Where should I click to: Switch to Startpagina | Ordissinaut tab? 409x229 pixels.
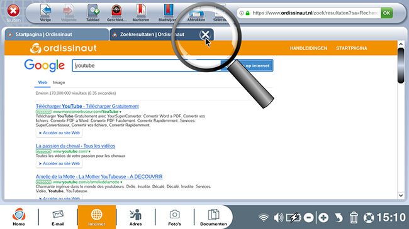coord(57,35)
